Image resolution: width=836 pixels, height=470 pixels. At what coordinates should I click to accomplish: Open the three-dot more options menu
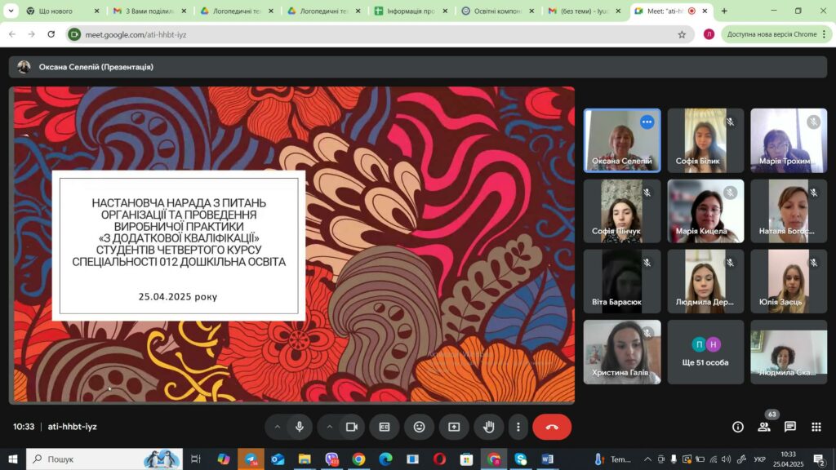pyautogui.click(x=518, y=427)
